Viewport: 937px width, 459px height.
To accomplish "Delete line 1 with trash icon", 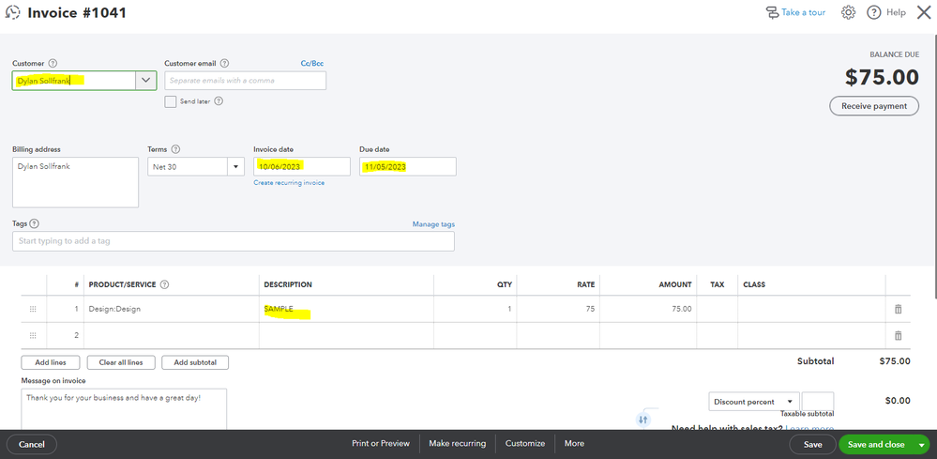I will click(x=898, y=309).
